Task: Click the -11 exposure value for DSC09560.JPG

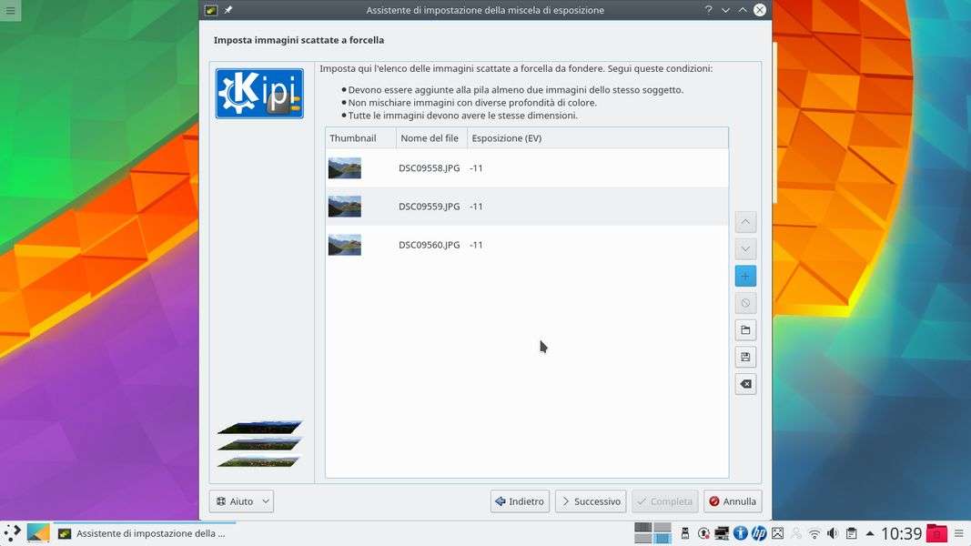Action: (x=476, y=245)
